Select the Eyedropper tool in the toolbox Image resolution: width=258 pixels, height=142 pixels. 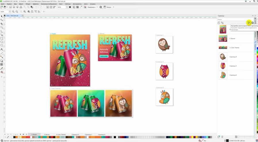[2, 69]
